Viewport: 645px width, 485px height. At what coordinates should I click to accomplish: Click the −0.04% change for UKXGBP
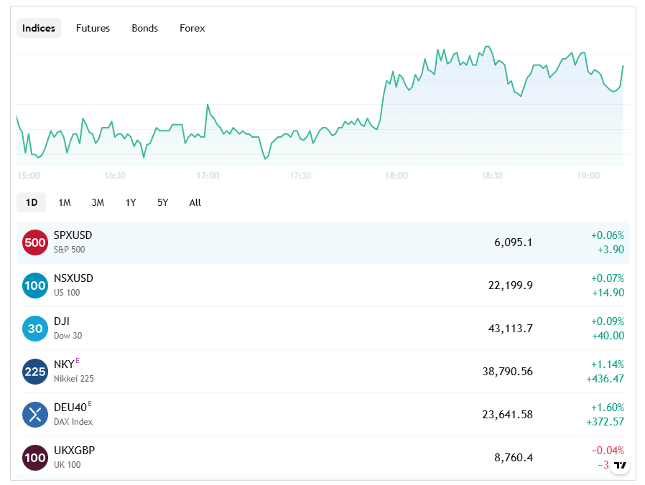[608, 451]
